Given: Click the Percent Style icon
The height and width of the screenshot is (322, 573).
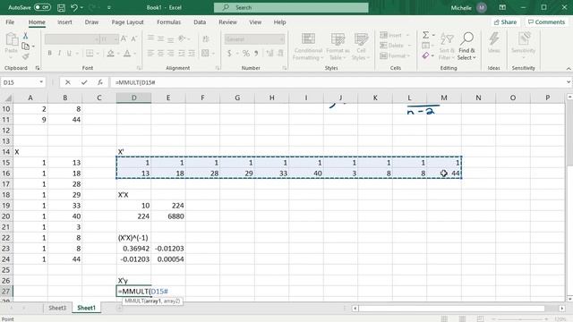Looking at the screenshot, I should [246, 54].
